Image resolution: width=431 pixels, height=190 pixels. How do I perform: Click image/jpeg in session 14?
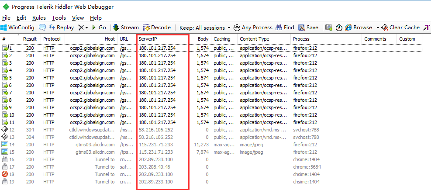tap(252, 145)
